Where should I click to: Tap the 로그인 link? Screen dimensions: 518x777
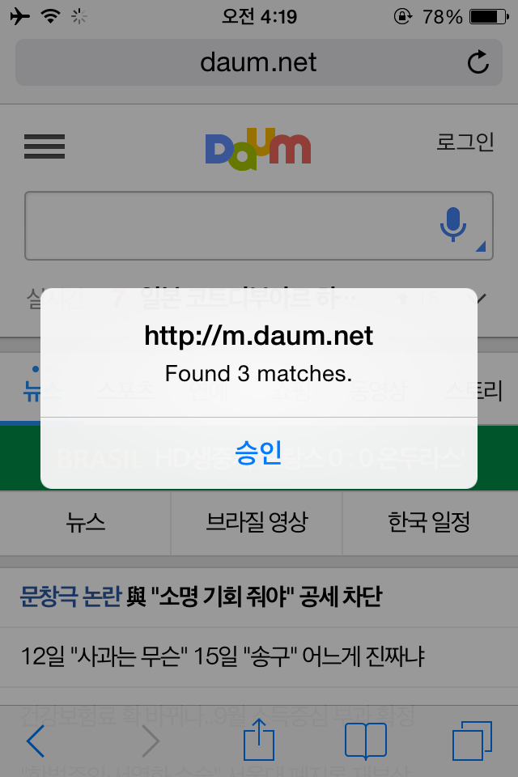465,142
